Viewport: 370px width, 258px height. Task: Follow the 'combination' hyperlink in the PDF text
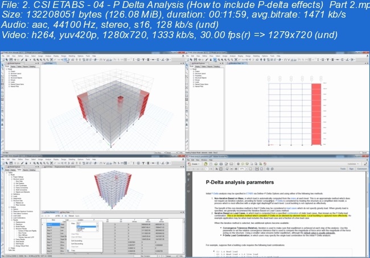pyautogui.click(x=293, y=213)
